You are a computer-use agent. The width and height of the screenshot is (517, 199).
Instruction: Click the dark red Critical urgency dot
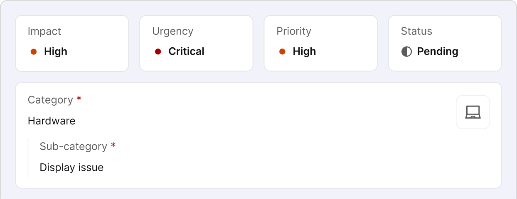(158, 52)
